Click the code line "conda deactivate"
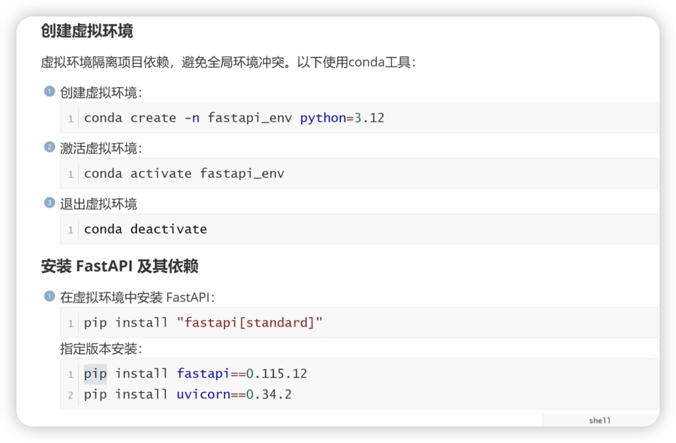 (x=145, y=229)
